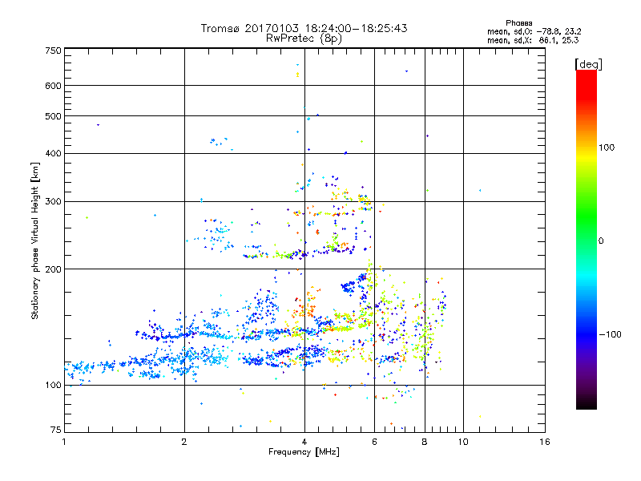Click the 'Phases' header text
Image resolution: width=641 pixels, height=481 pixels.
click(x=518, y=23)
